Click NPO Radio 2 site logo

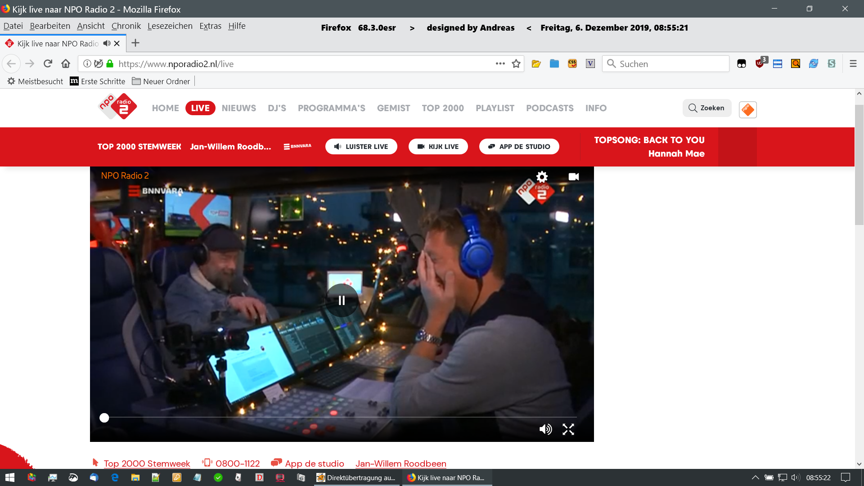point(117,107)
